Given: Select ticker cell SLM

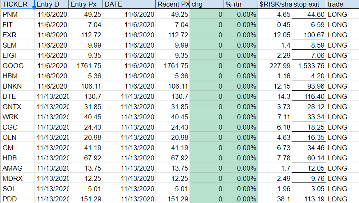Looking at the screenshot, I should click(x=17, y=45).
